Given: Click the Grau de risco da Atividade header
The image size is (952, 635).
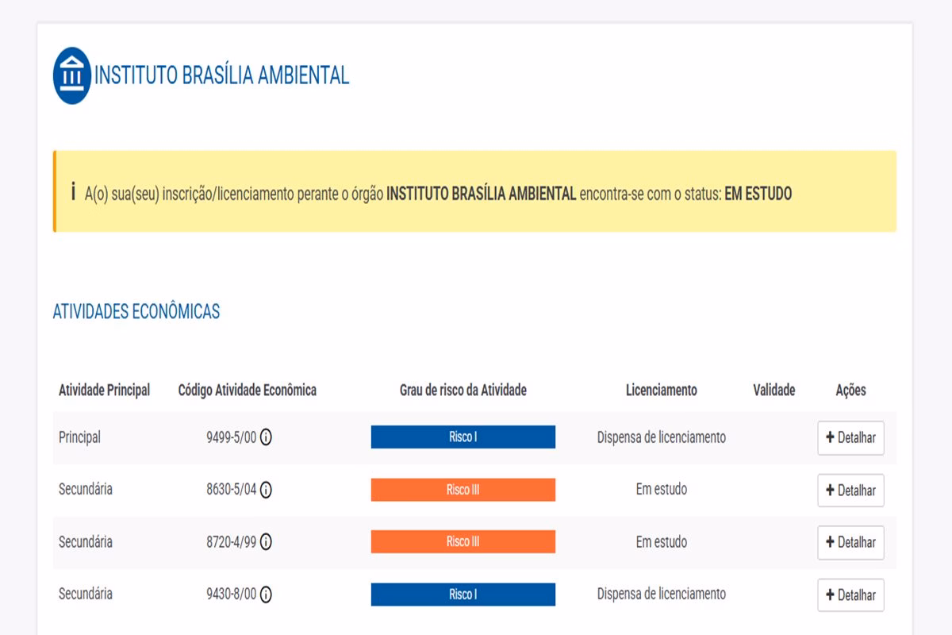Looking at the screenshot, I should pyautogui.click(x=463, y=390).
